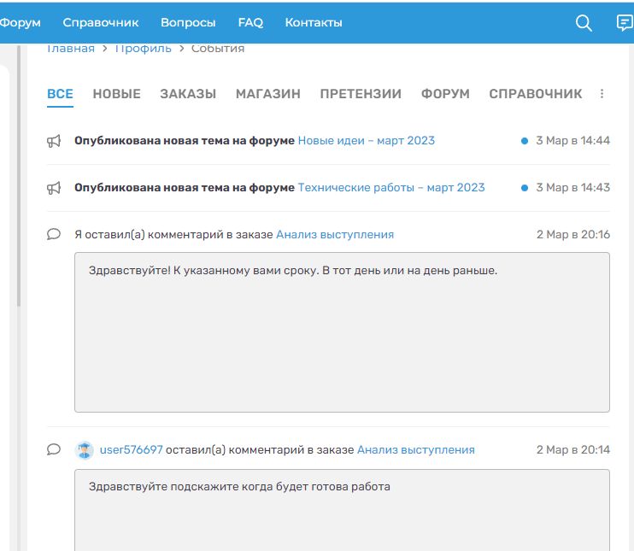Image resolution: width=634 pixels, height=551 pixels.
Task: Open user576697 profile link
Action: click(x=131, y=449)
